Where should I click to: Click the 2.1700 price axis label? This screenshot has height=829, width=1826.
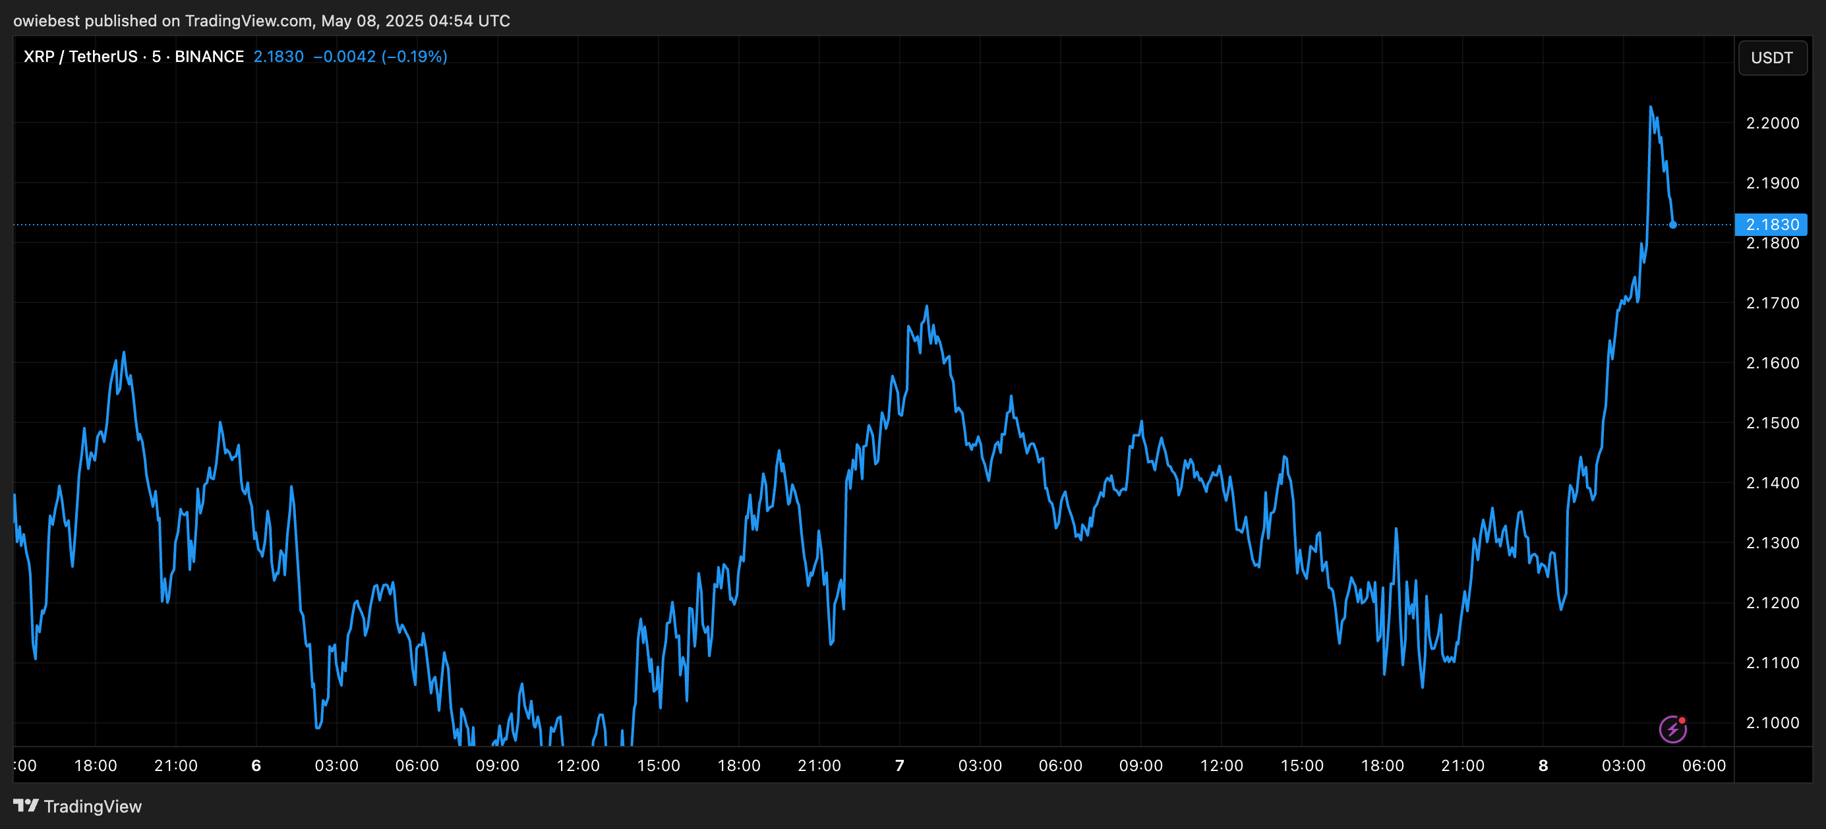pyautogui.click(x=1772, y=303)
